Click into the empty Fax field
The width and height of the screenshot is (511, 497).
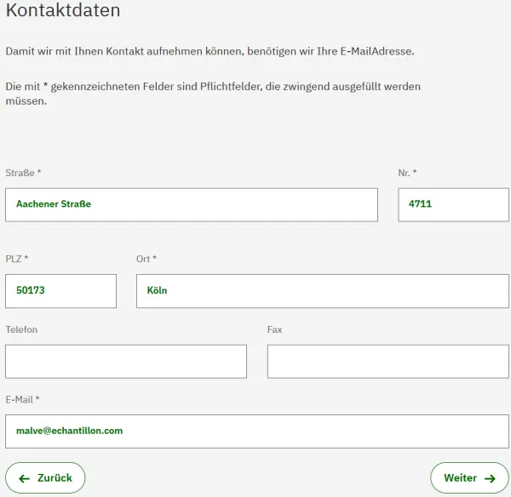388,362
